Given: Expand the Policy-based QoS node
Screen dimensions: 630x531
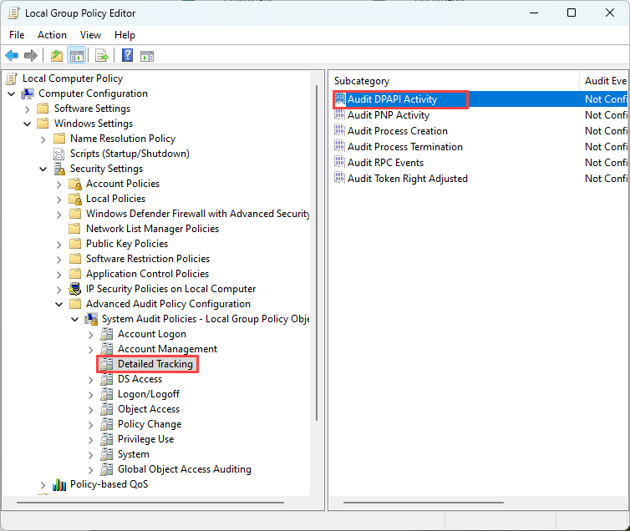Looking at the screenshot, I should [x=43, y=484].
